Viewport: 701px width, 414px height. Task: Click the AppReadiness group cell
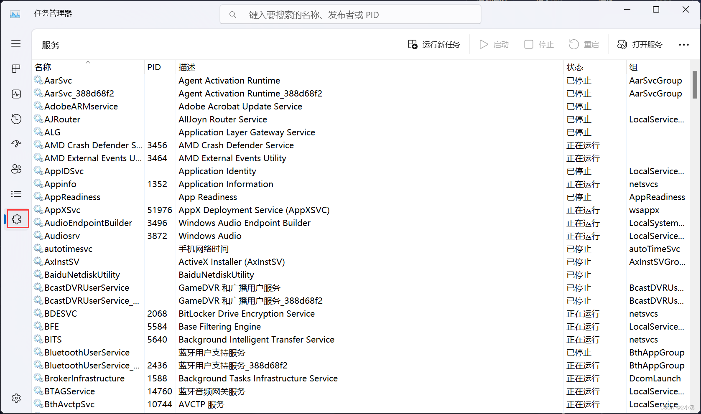tap(657, 197)
